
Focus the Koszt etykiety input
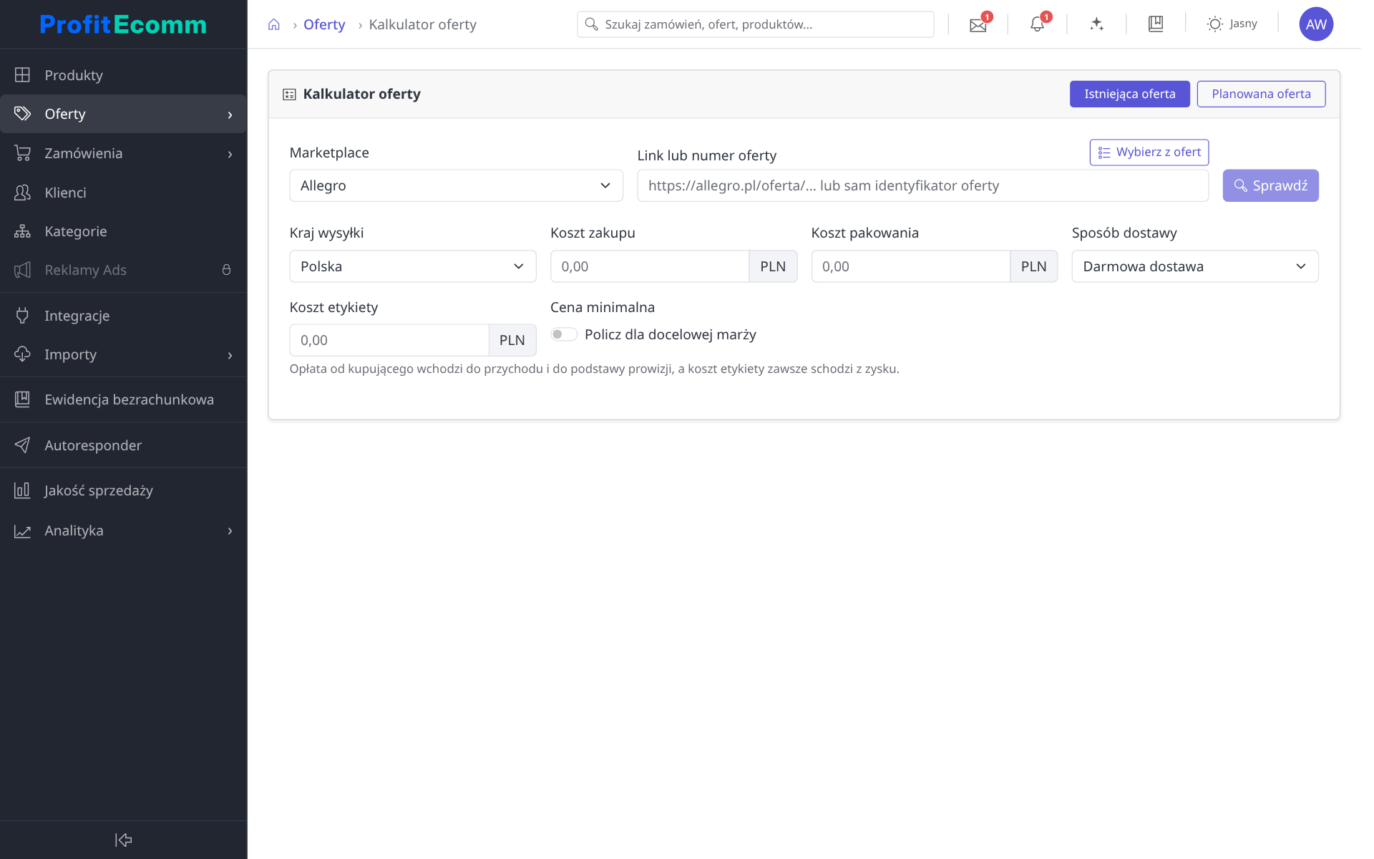click(389, 340)
